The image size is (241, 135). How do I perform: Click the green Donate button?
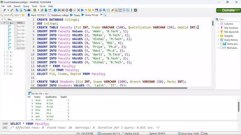[228, 10]
